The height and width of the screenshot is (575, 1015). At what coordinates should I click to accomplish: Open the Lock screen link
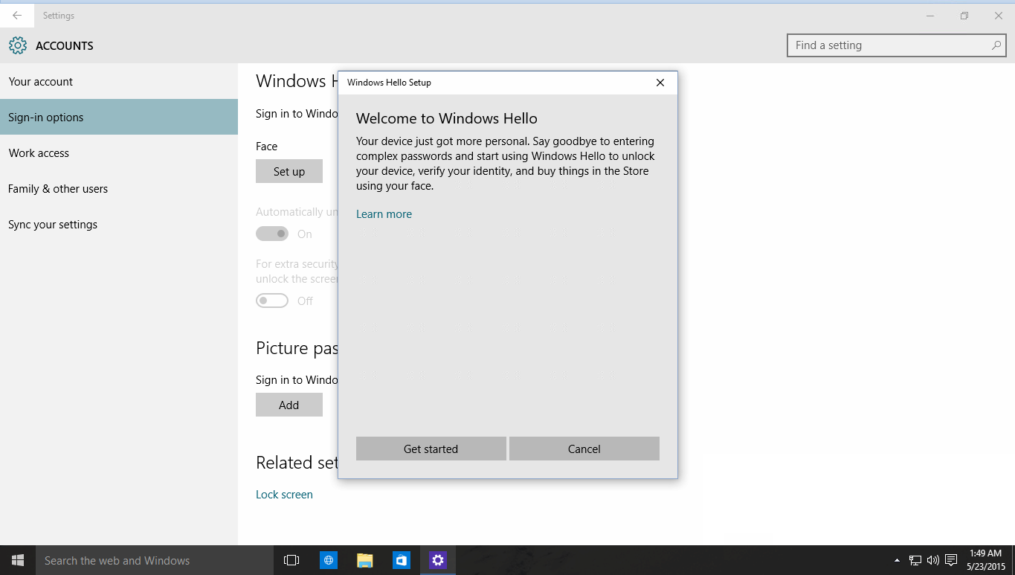pos(284,495)
